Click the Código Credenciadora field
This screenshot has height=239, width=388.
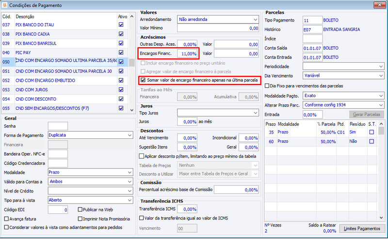click(58, 163)
